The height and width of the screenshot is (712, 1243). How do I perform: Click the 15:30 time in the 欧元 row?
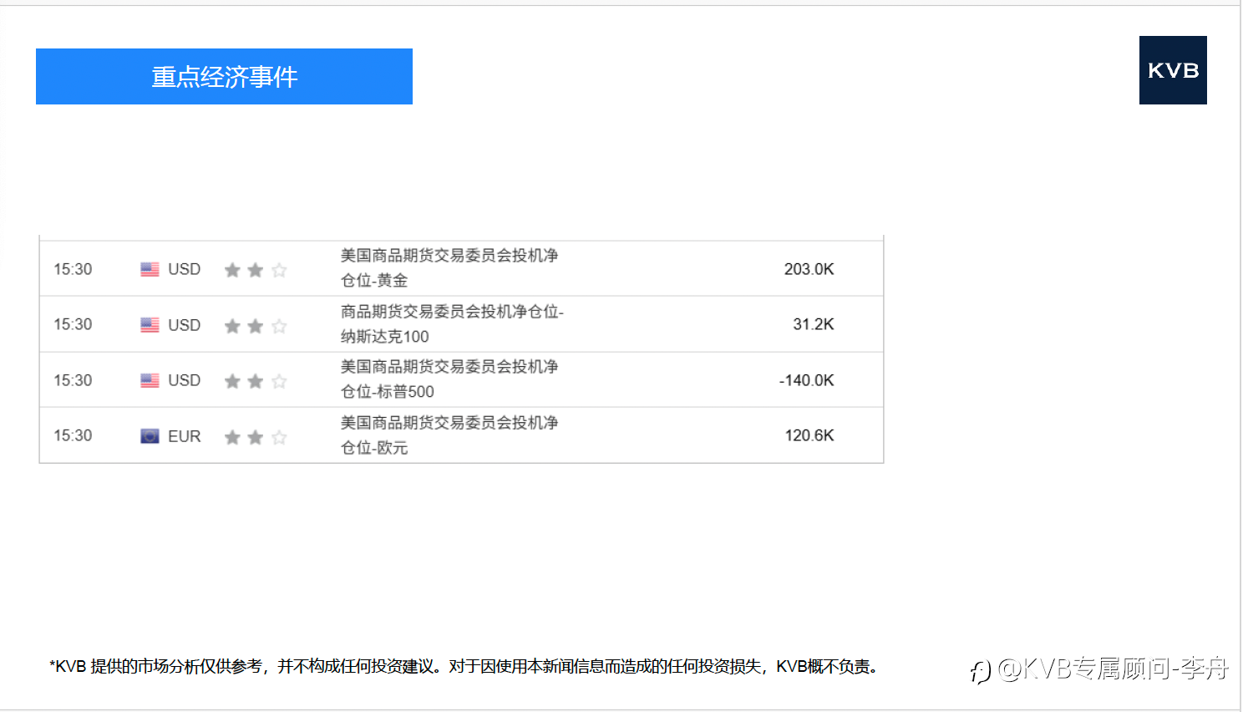pyautogui.click(x=73, y=435)
